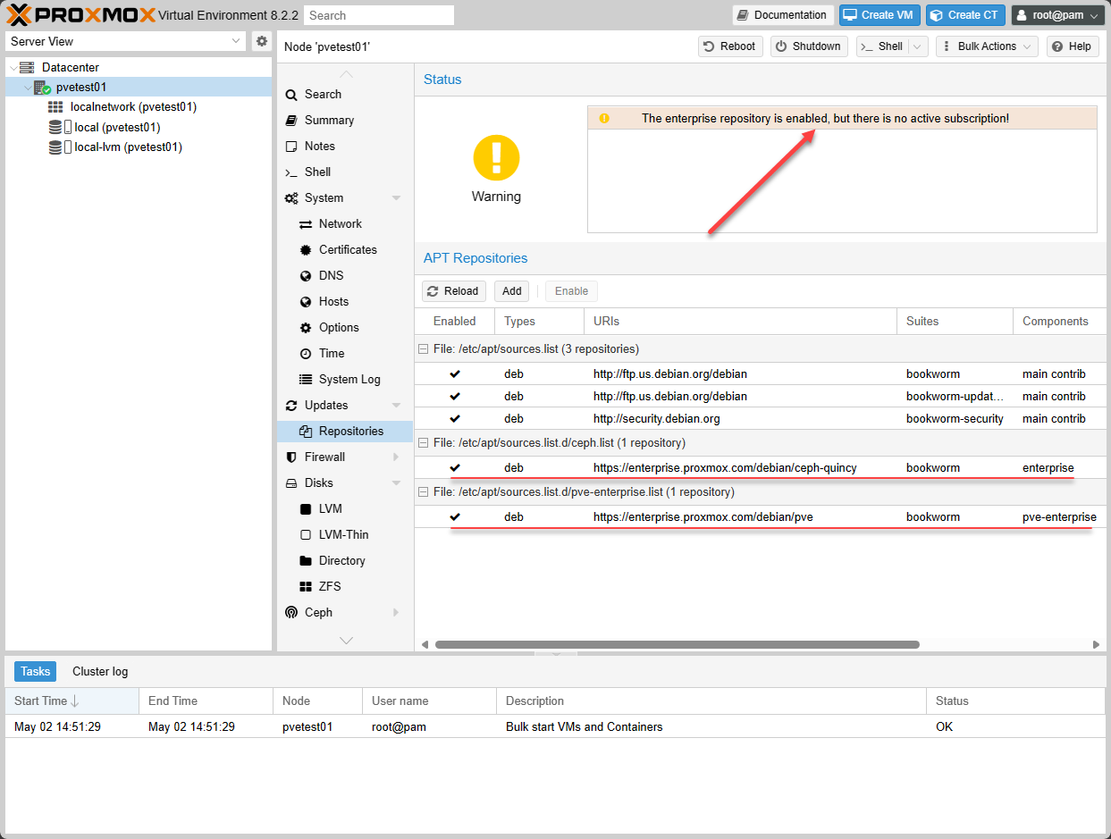Select the bookworm-updates repository enabled checkmark
Screen dimensions: 1111x839
click(455, 396)
